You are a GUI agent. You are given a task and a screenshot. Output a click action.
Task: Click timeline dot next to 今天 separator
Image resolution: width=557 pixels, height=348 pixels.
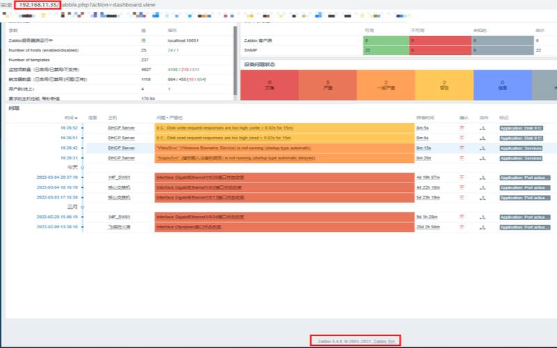83,168
